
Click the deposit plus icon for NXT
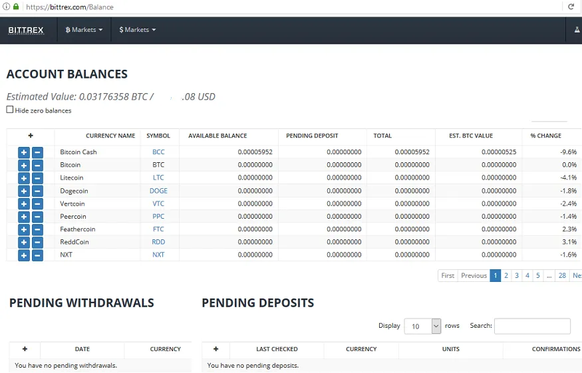[24, 255]
